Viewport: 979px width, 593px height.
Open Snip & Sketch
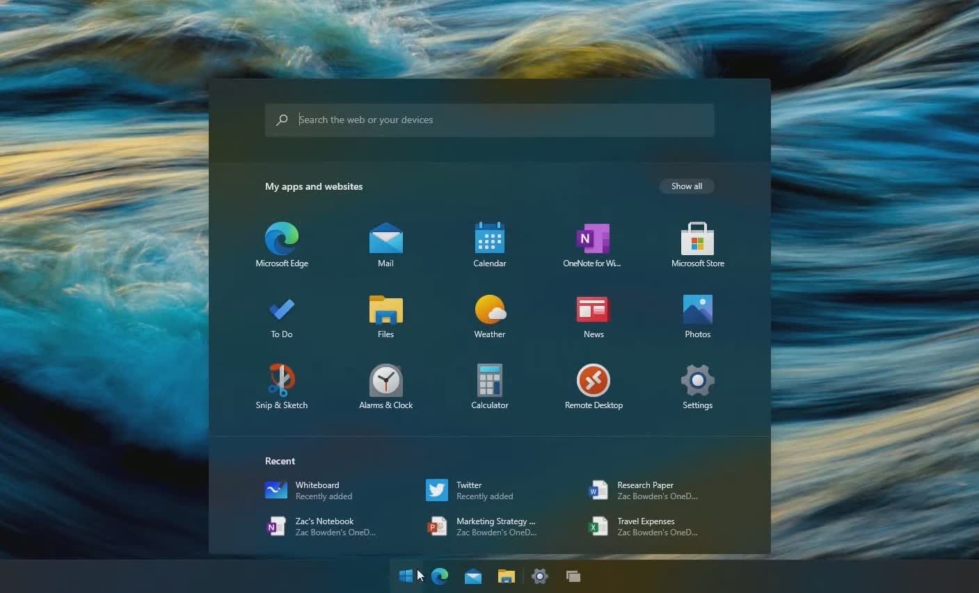(x=282, y=387)
